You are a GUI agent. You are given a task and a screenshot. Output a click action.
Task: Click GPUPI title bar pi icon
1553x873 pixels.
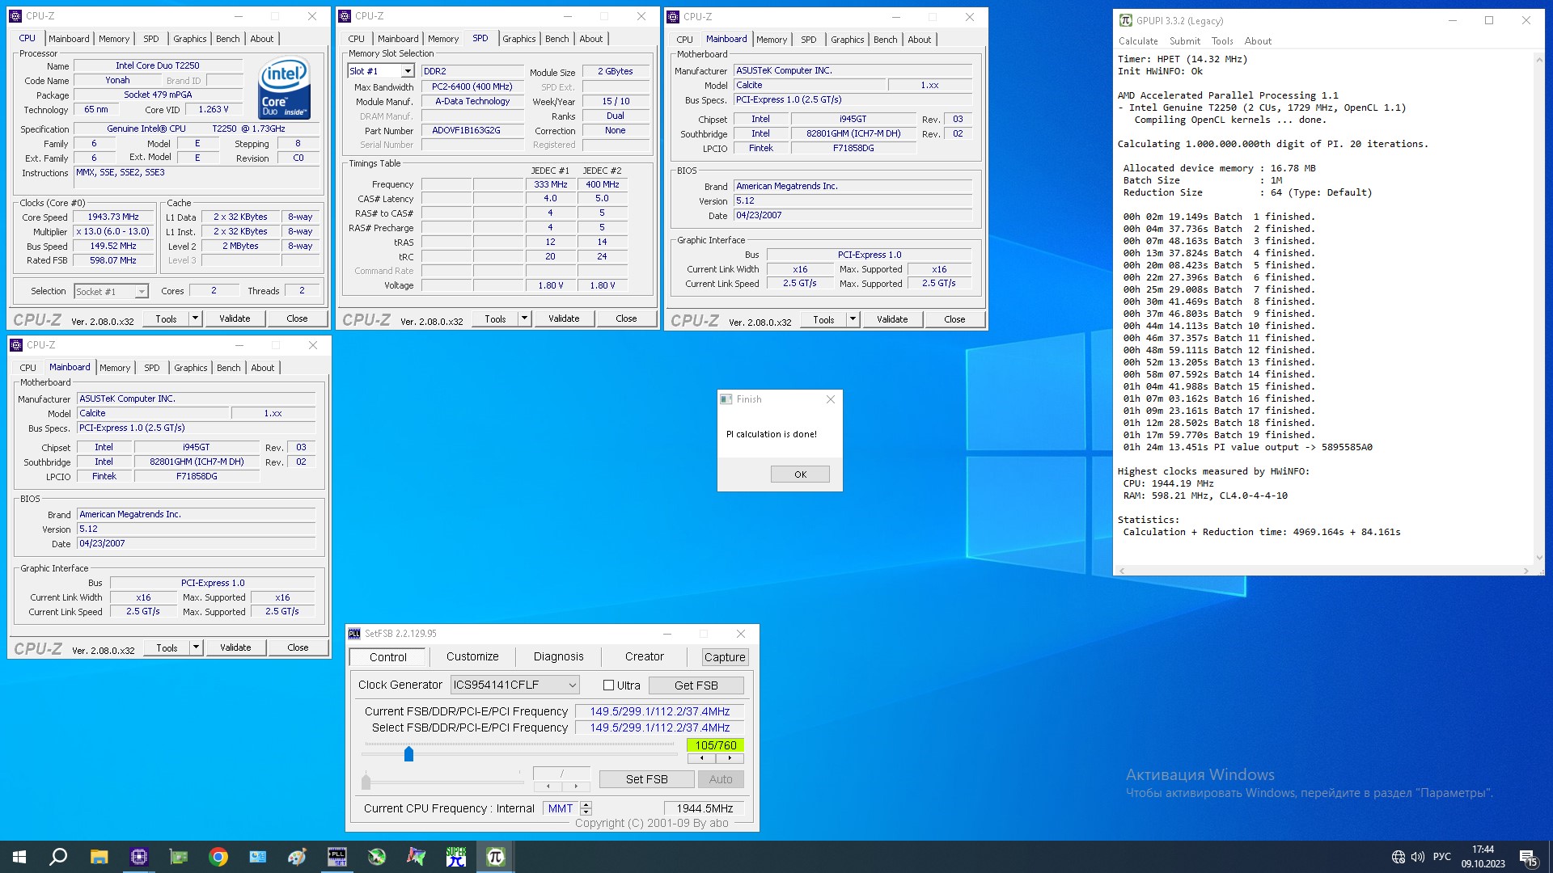coord(1125,20)
